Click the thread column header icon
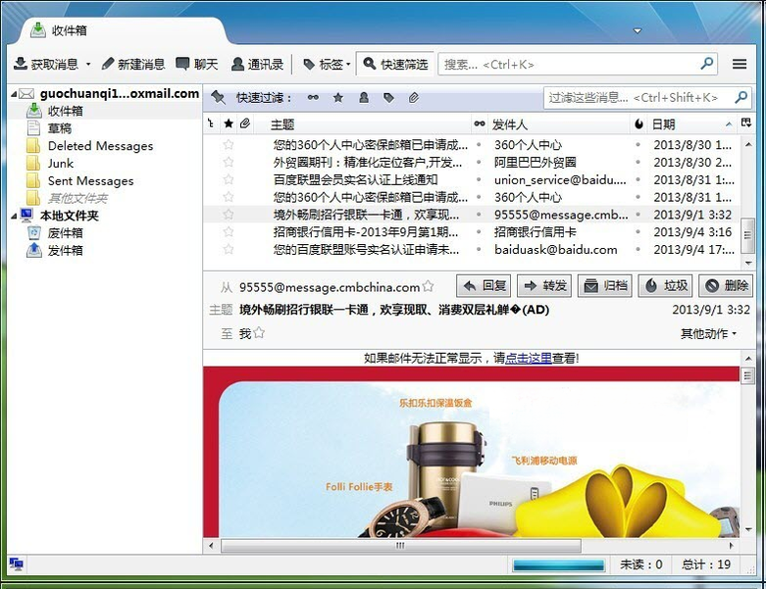 coord(211,123)
